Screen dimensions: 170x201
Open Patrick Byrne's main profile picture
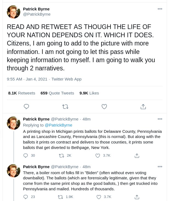(x=13, y=12)
